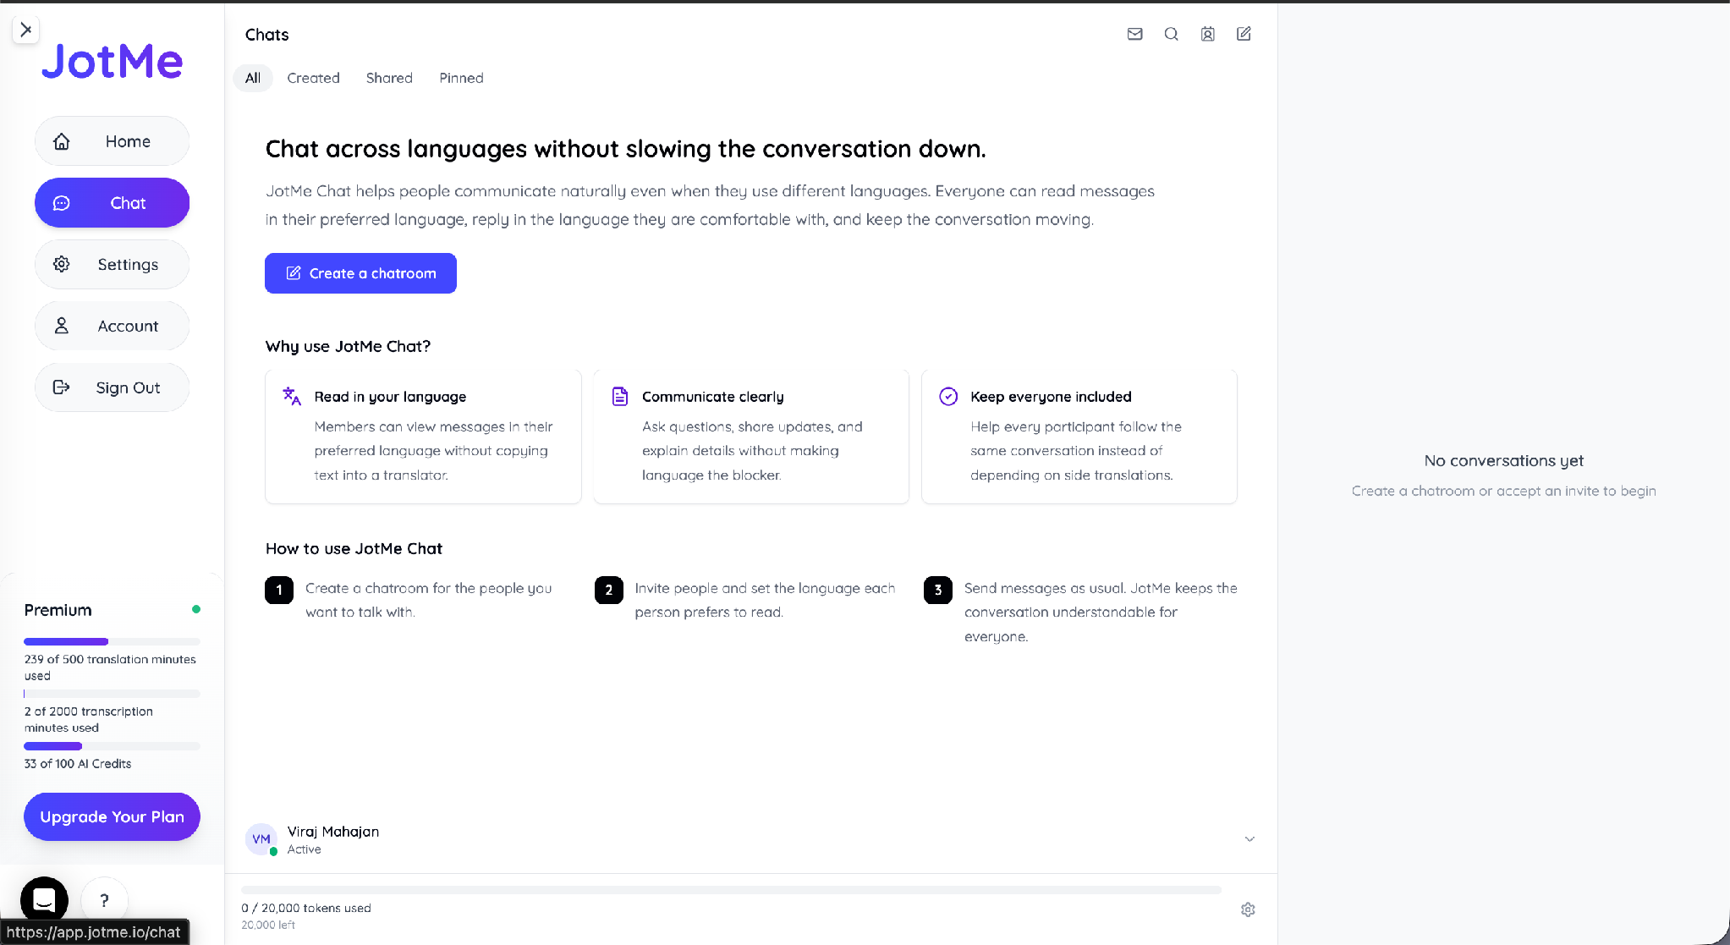Click the 'Why use JotMe Chat?' heading
This screenshot has height=945, width=1730.
pyautogui.click(x=348, y=346)
